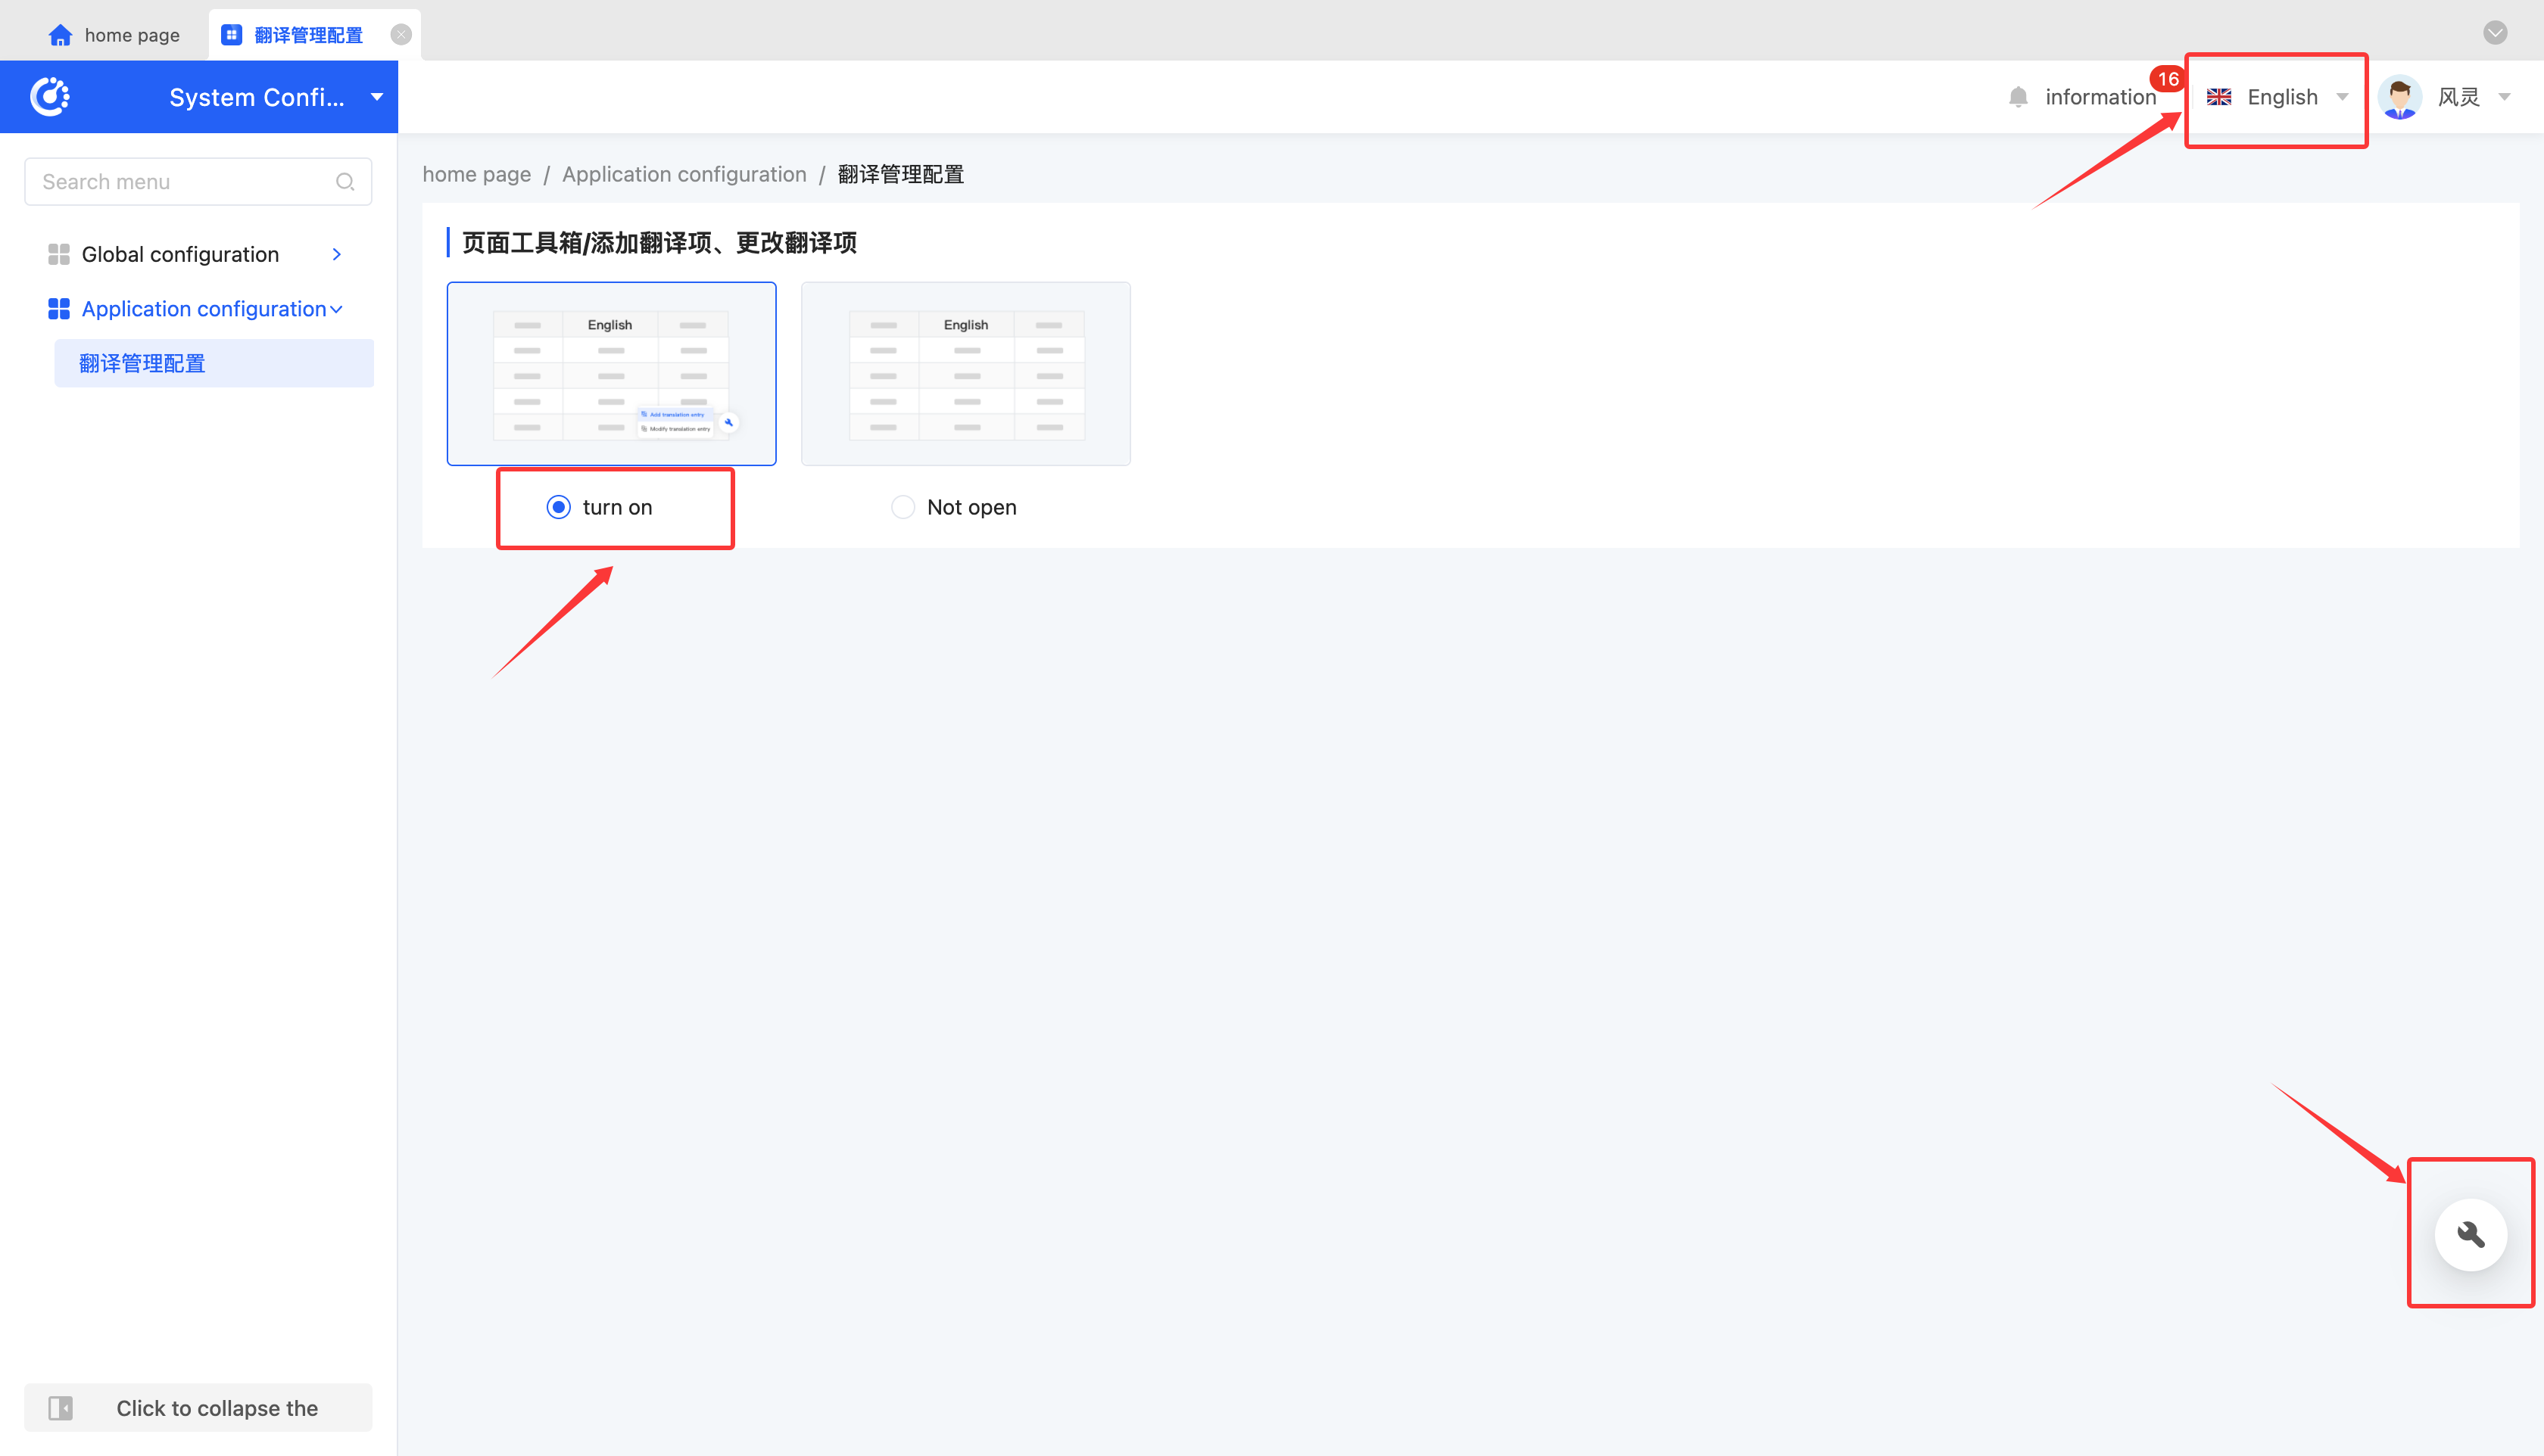Screen dimensions: 2544x1456
Task: Click the notification bell icon
Action: point(2018,97)
